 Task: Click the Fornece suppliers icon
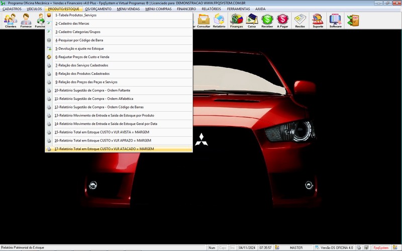[26, 21]
